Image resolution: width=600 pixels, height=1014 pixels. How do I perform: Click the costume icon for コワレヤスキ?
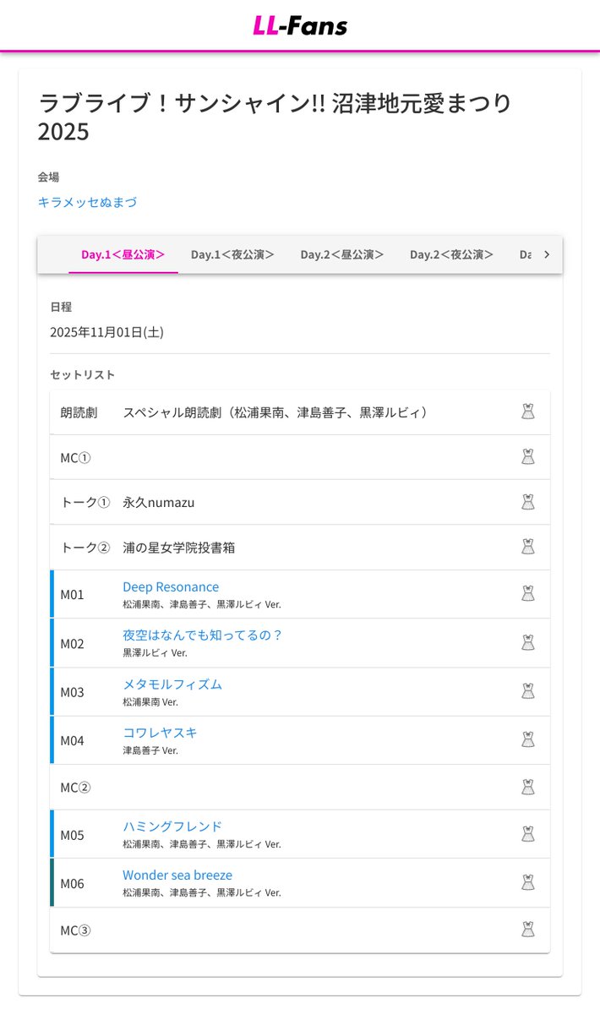(x=528, y=740)
